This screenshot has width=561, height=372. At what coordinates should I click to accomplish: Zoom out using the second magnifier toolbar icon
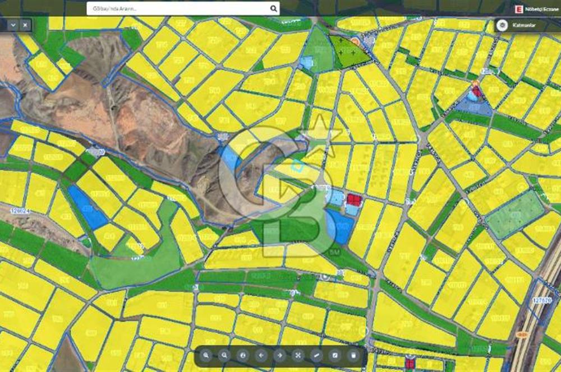click(225, 356)
